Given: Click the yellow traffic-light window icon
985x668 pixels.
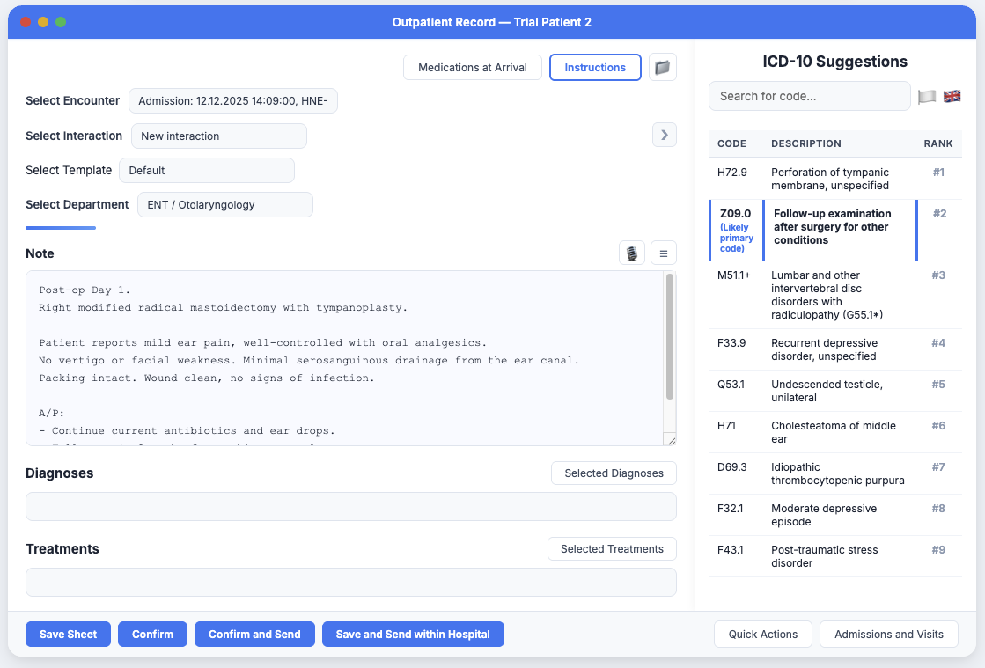Looking at the screenshot, I should 43,22.
